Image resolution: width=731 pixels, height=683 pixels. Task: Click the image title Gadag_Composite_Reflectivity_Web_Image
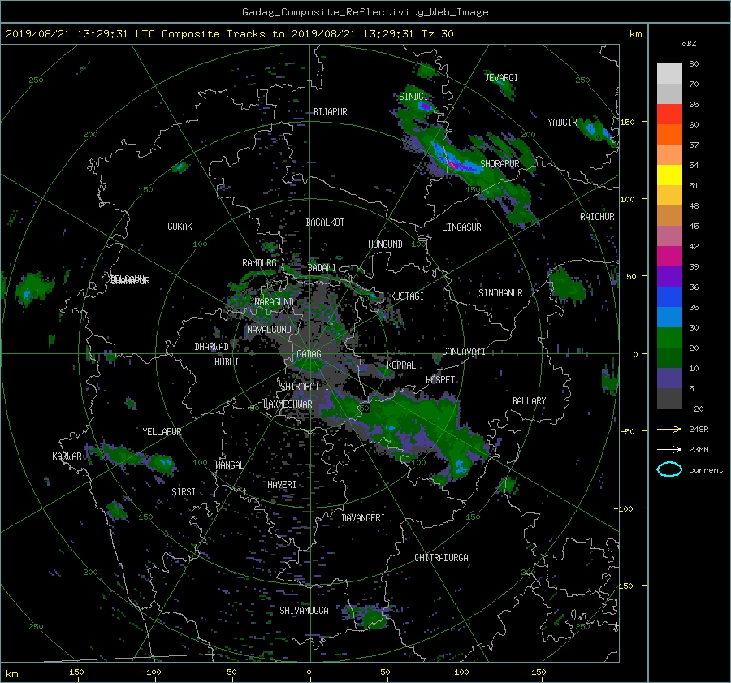click(365, 12)
